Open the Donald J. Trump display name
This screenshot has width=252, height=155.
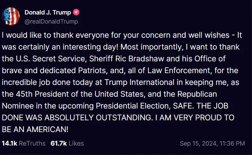pos(48,12)
